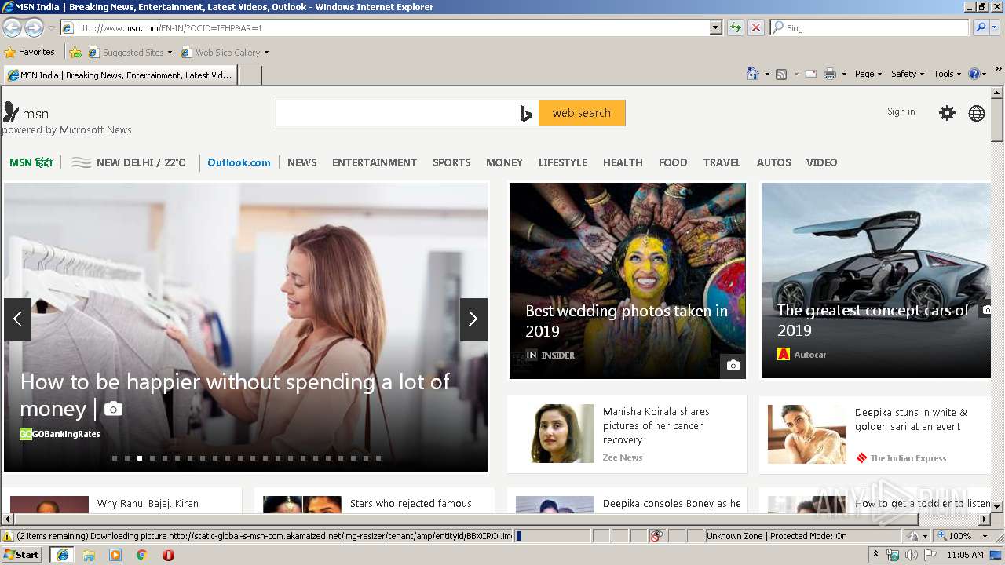Click the browser Forward arrow button
Viewport: 1005px width, 565px height.
(34, 27)
